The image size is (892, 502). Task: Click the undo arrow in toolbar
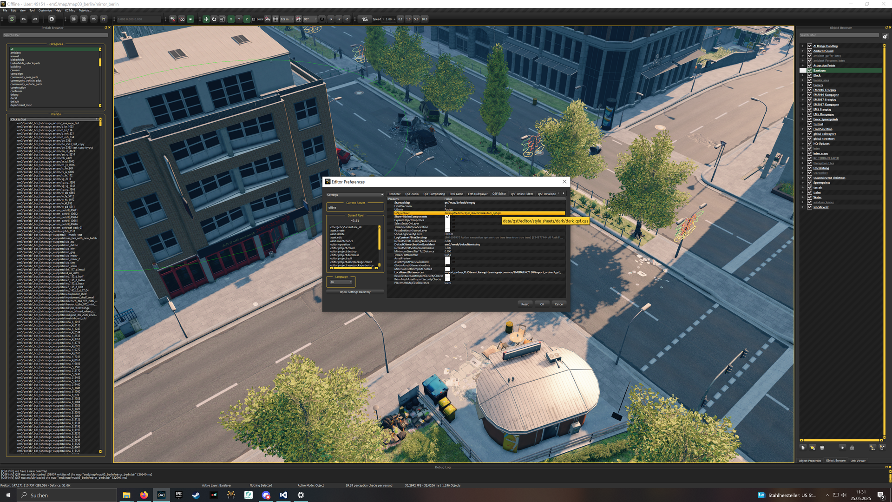point(24,19)
